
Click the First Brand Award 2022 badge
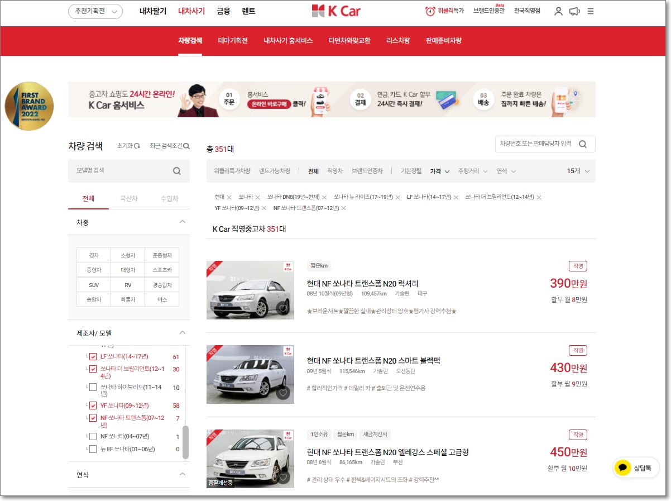(x=29, y=106)
